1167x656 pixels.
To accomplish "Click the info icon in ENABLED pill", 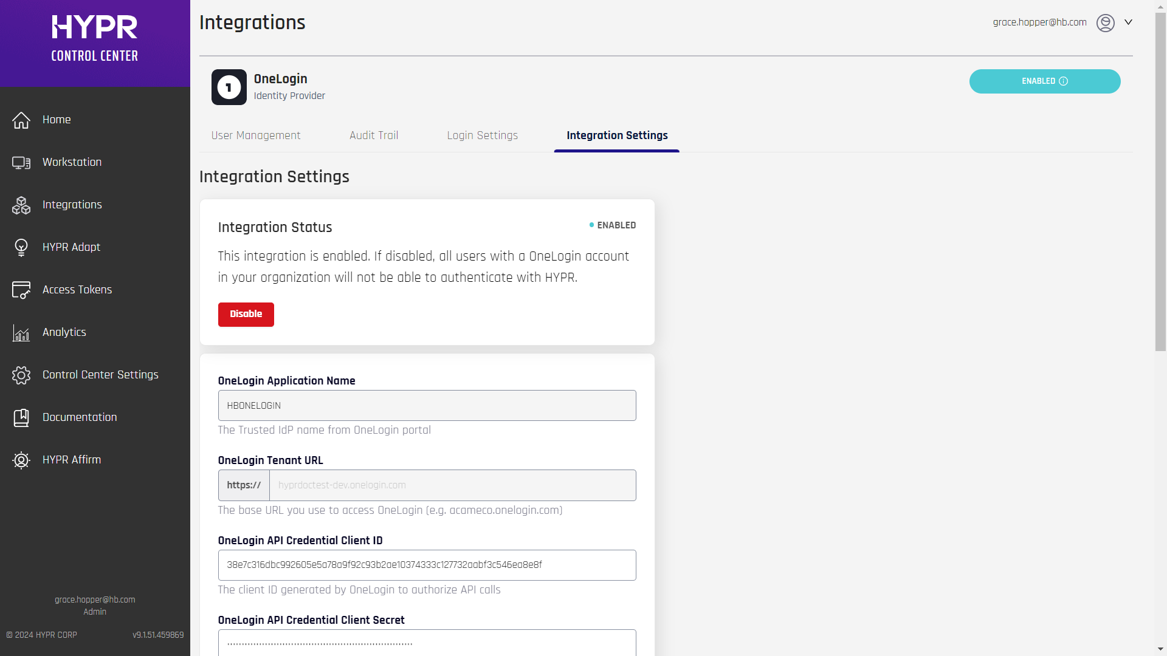I will [x=1063, y=81].
